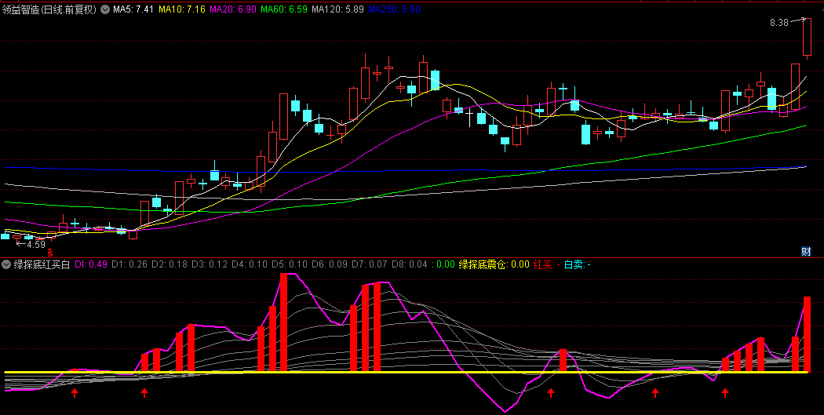Screen dimensions: 824x415
Task: Expand the dropdown next to 绿探底红买白 indicator
Action: point(6,264)
